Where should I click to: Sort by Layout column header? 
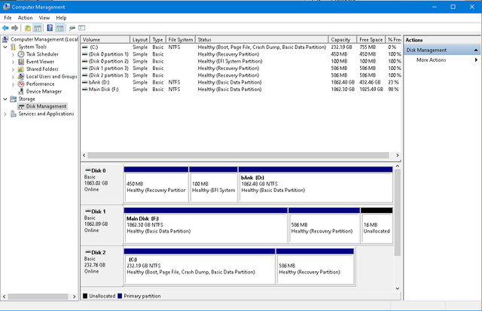point(140,40)
